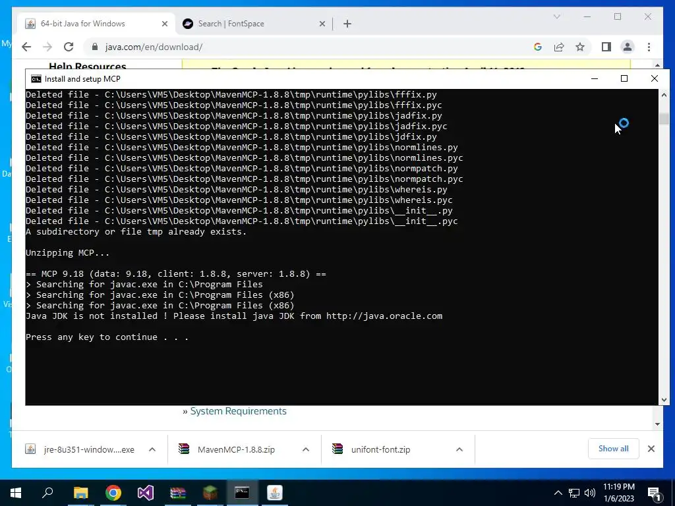Screen dimensions: 675x506
Task: Reload the java.com page
Action: pyautogui.click(x=69, y=47)
